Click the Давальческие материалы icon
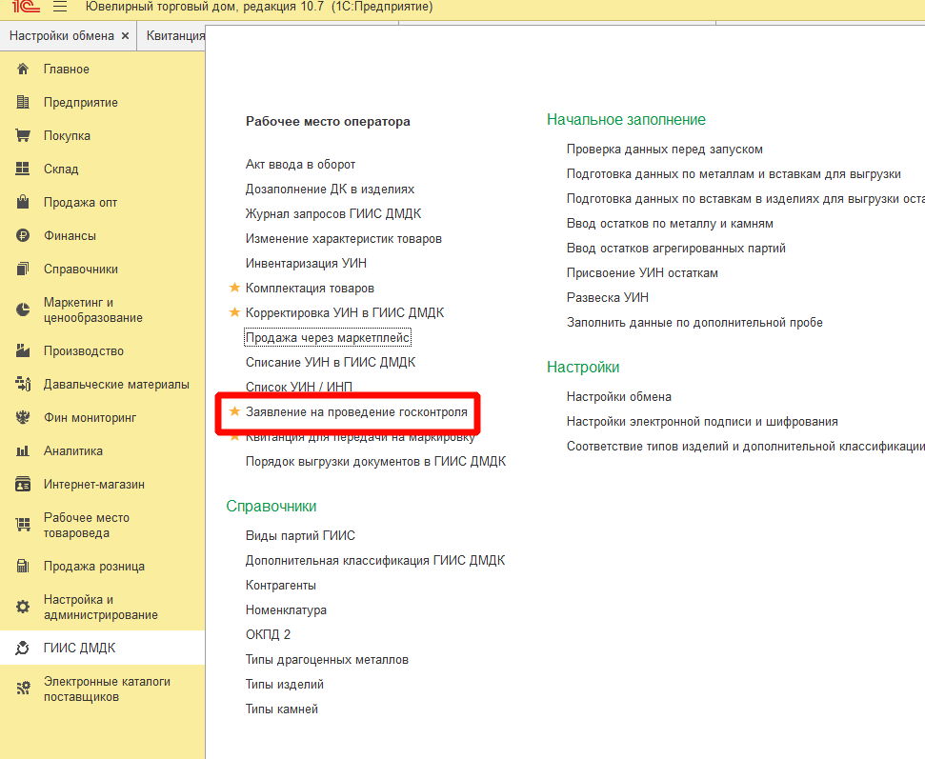This screenshot has height=759, width=925. (23, 384)
